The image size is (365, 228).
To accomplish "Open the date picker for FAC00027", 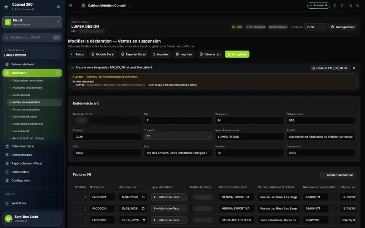I will click(143, 220).
